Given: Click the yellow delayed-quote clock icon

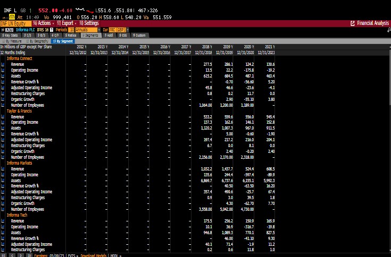Looking at the screenshot, I should 12,17.
